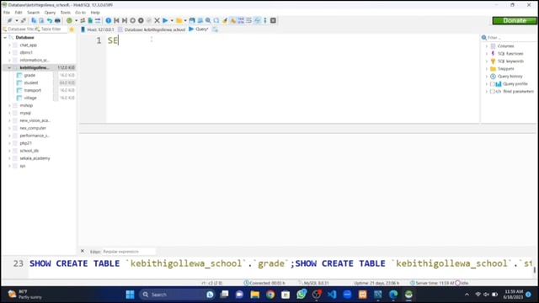539x303 pixels.
Task: Select the sekala_academy database
Action: [x=35, y=158]
